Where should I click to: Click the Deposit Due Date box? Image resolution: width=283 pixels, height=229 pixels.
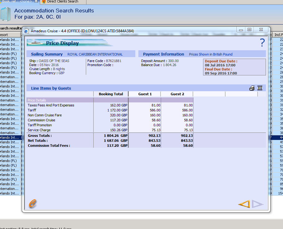coord(234,67)
